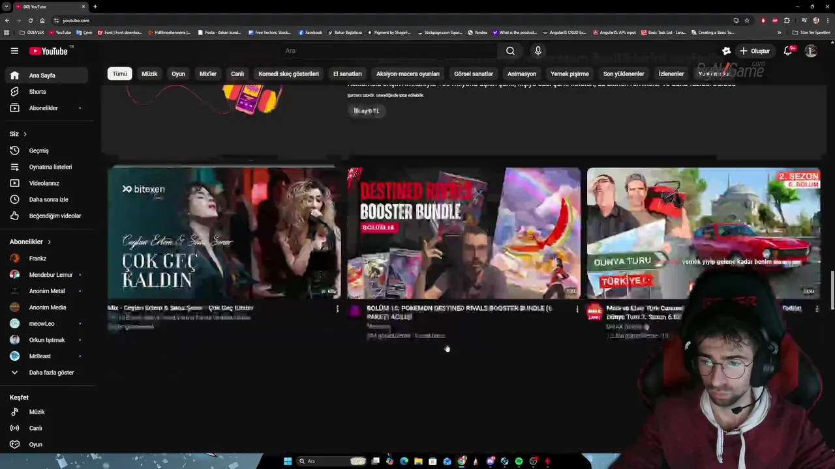This screenshot has width=835, height=469.
Task: Open Geçmiş history
Action: tap(46, 150)
